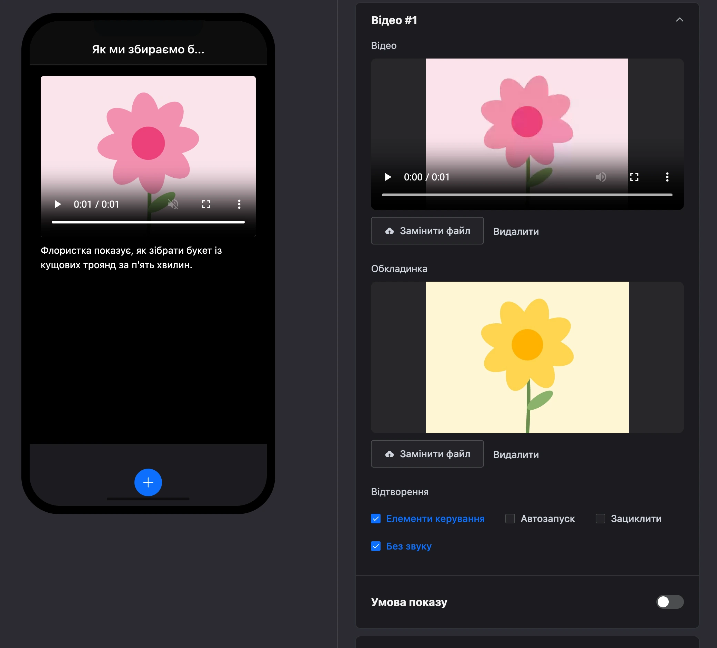Unmute the phone preview video
The image size is (717, 648).
pos(173,204)
